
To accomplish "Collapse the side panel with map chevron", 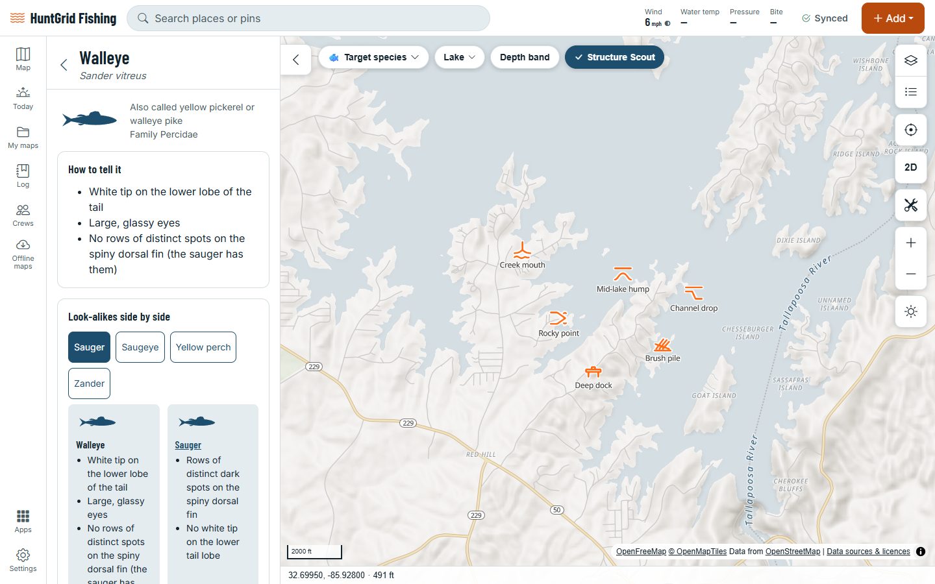I will (x=296, y=60).
